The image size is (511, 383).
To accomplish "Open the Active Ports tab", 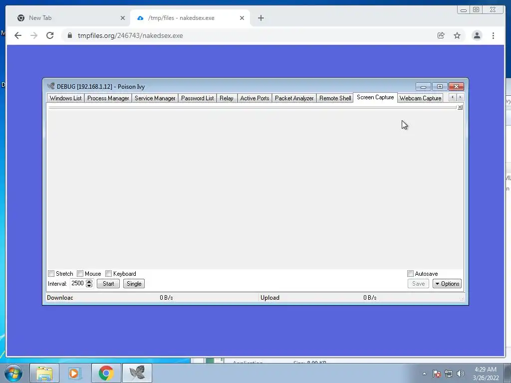I will pyautogui.click(x=255, y=98).
